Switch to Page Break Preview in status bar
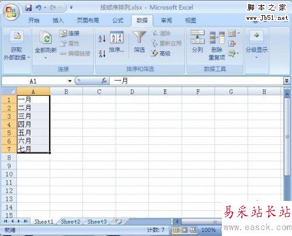This screenshot has width=292, height=236. coord(193,230)
